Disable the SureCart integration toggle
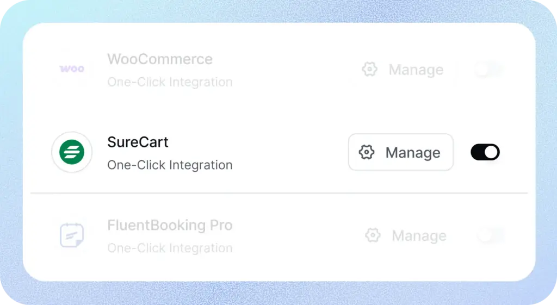Viewport: 557px width, 305px height. coord(485,152)
